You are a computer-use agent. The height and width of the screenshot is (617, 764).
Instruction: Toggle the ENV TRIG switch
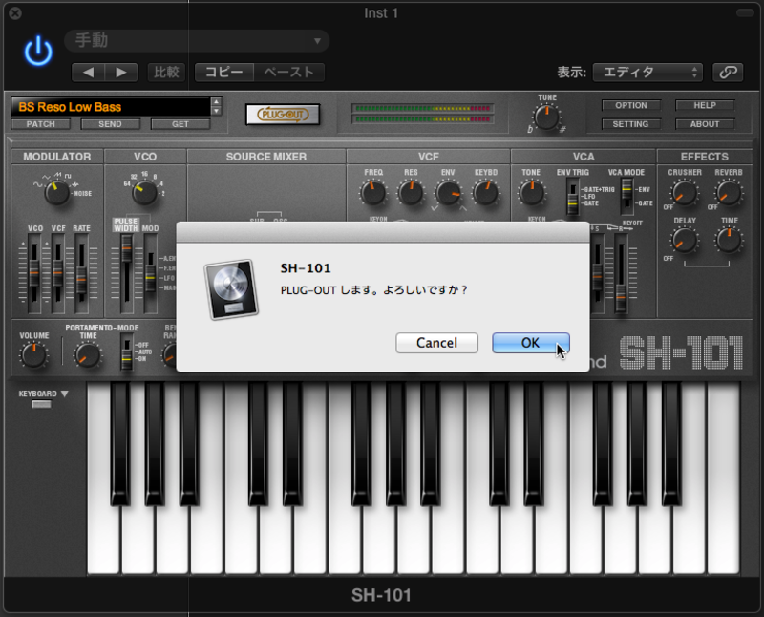[573, 197]
